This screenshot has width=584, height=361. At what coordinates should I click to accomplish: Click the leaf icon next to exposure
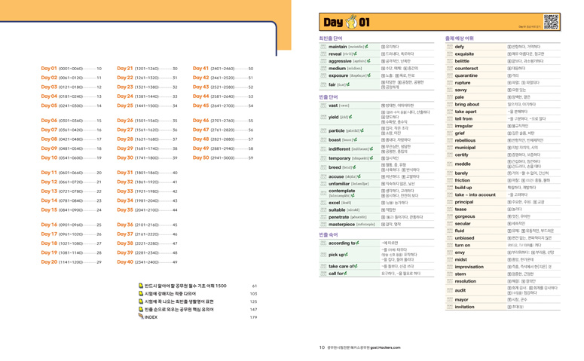click(x=368, y=75)
